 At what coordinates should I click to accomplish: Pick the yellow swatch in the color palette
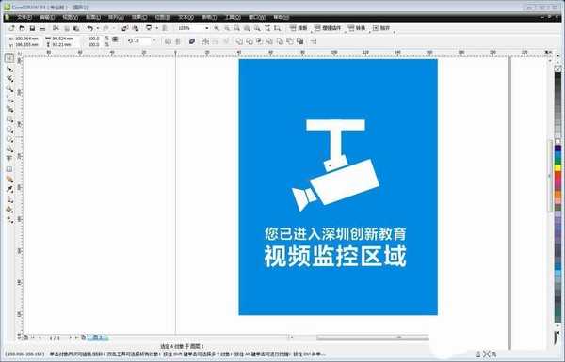tap(557, 167)
